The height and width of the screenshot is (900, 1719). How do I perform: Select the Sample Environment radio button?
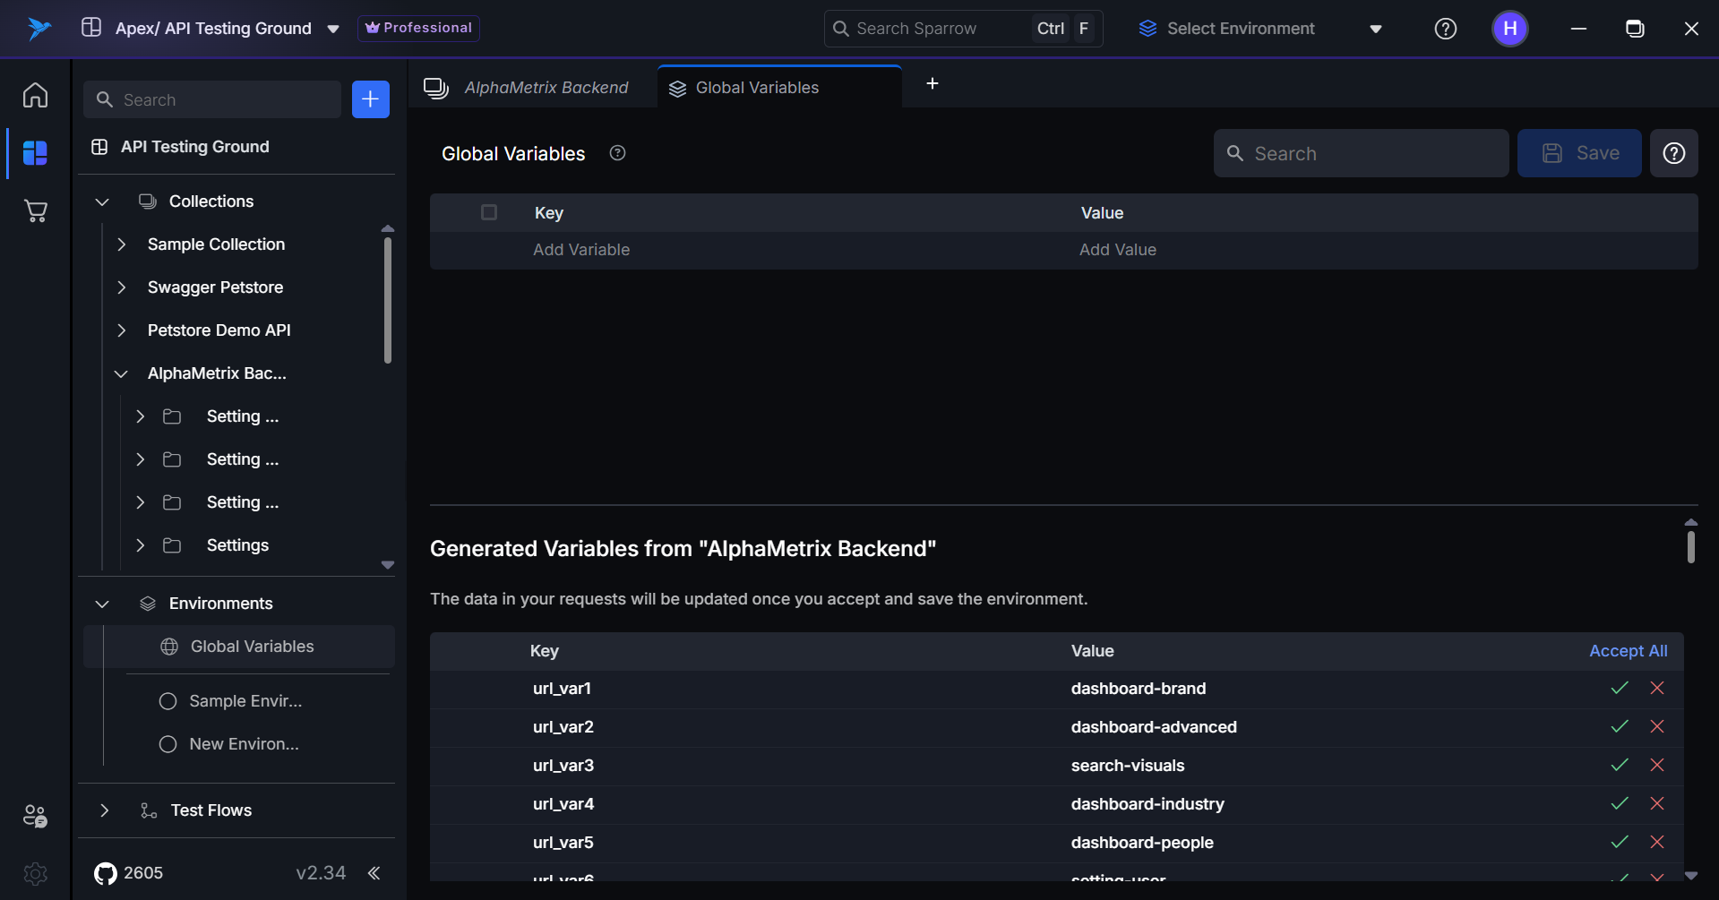167,701
